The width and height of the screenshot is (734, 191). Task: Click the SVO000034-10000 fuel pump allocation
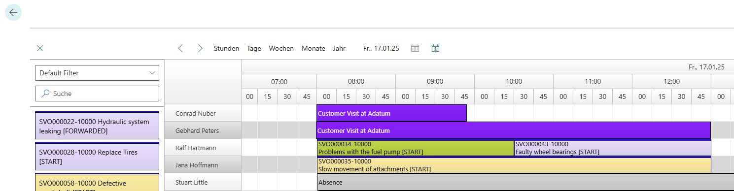pyautogui.click(x=415, y=148)
